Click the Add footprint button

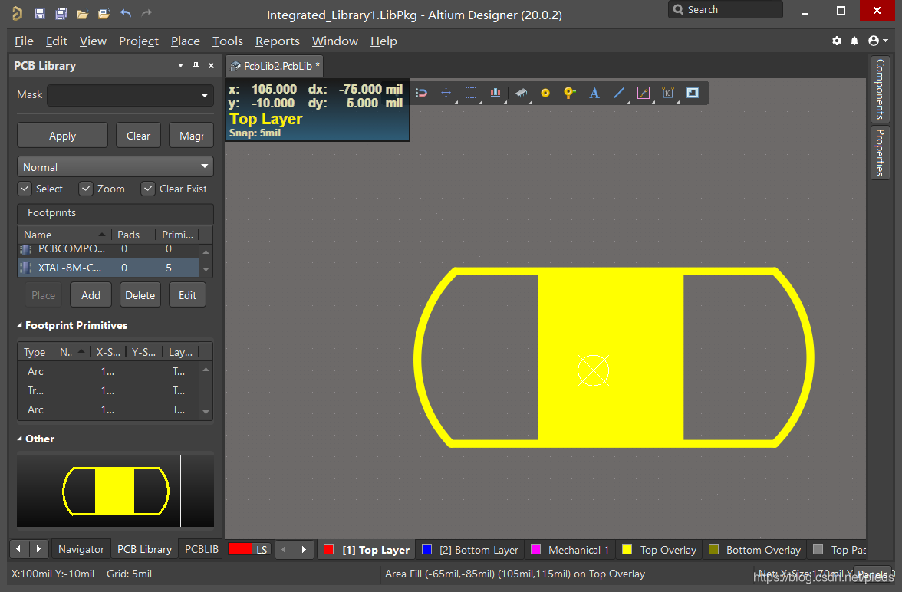91,295
